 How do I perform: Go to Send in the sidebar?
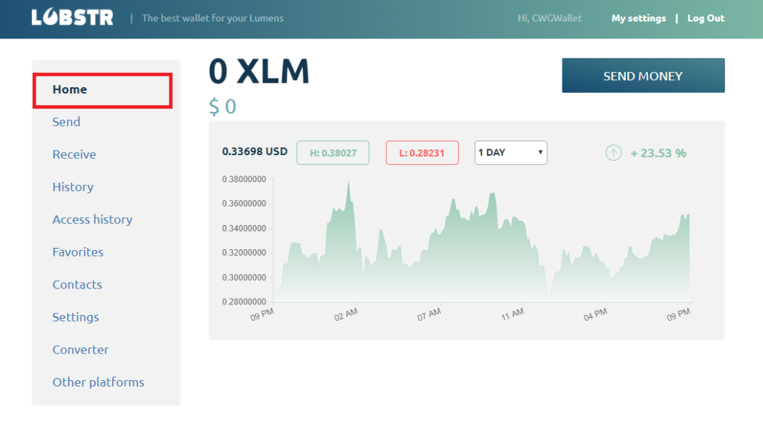[66, 121]
